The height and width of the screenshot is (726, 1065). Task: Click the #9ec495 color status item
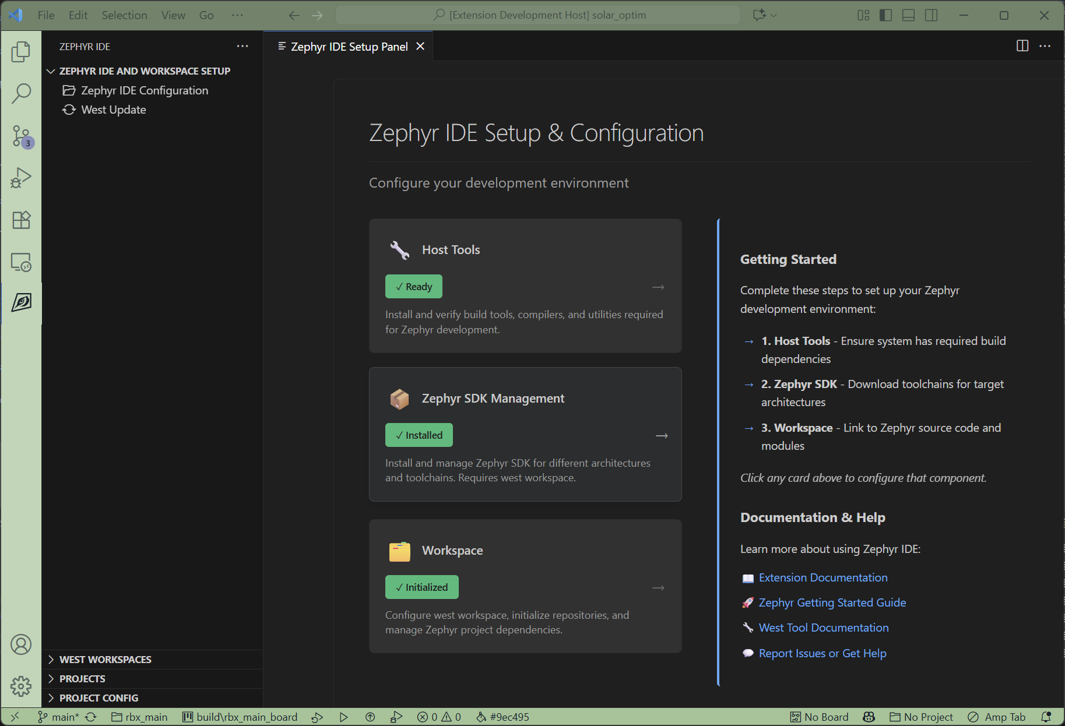click(502, 717)
